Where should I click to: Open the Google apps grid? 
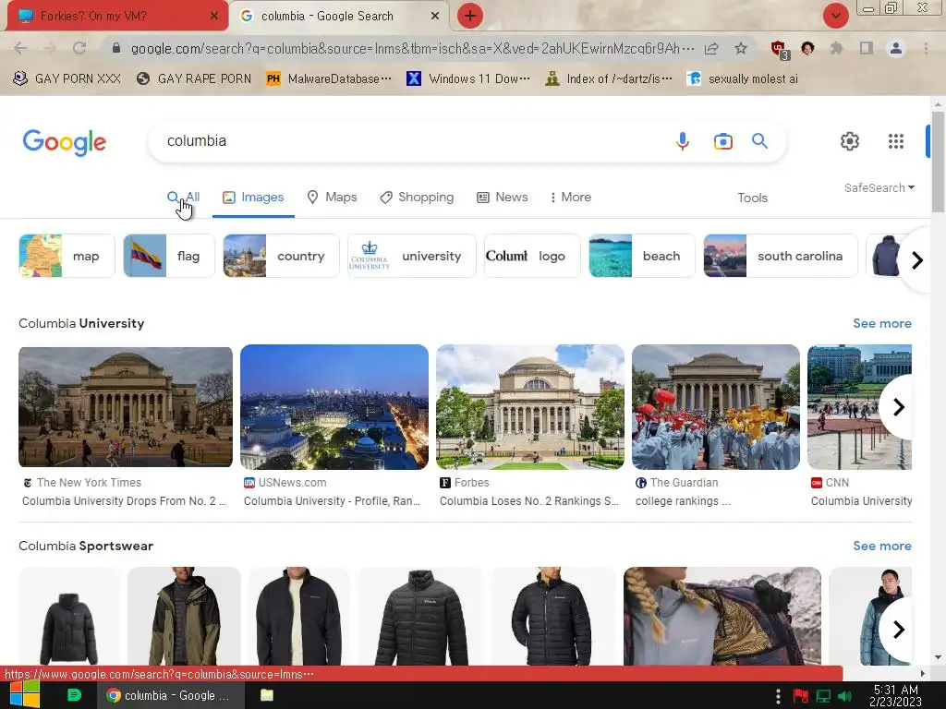[x=896, y=141]
